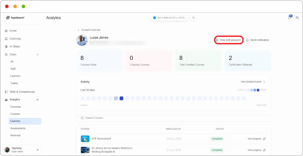Click the Ongoing Courses card

pyautogui.click(x=149, y=61)
